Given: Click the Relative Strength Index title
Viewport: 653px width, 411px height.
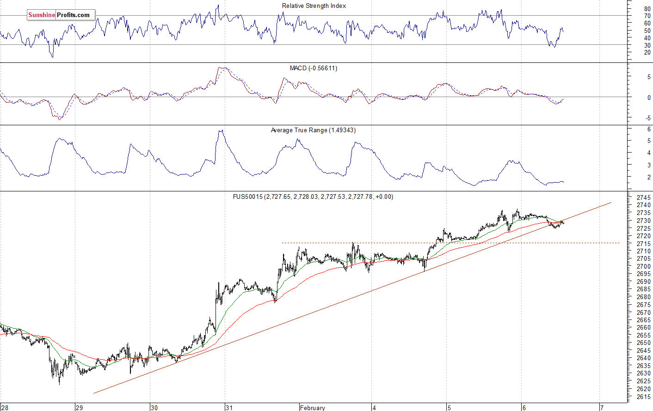Looking at the screenshot, I should point(314,6).
